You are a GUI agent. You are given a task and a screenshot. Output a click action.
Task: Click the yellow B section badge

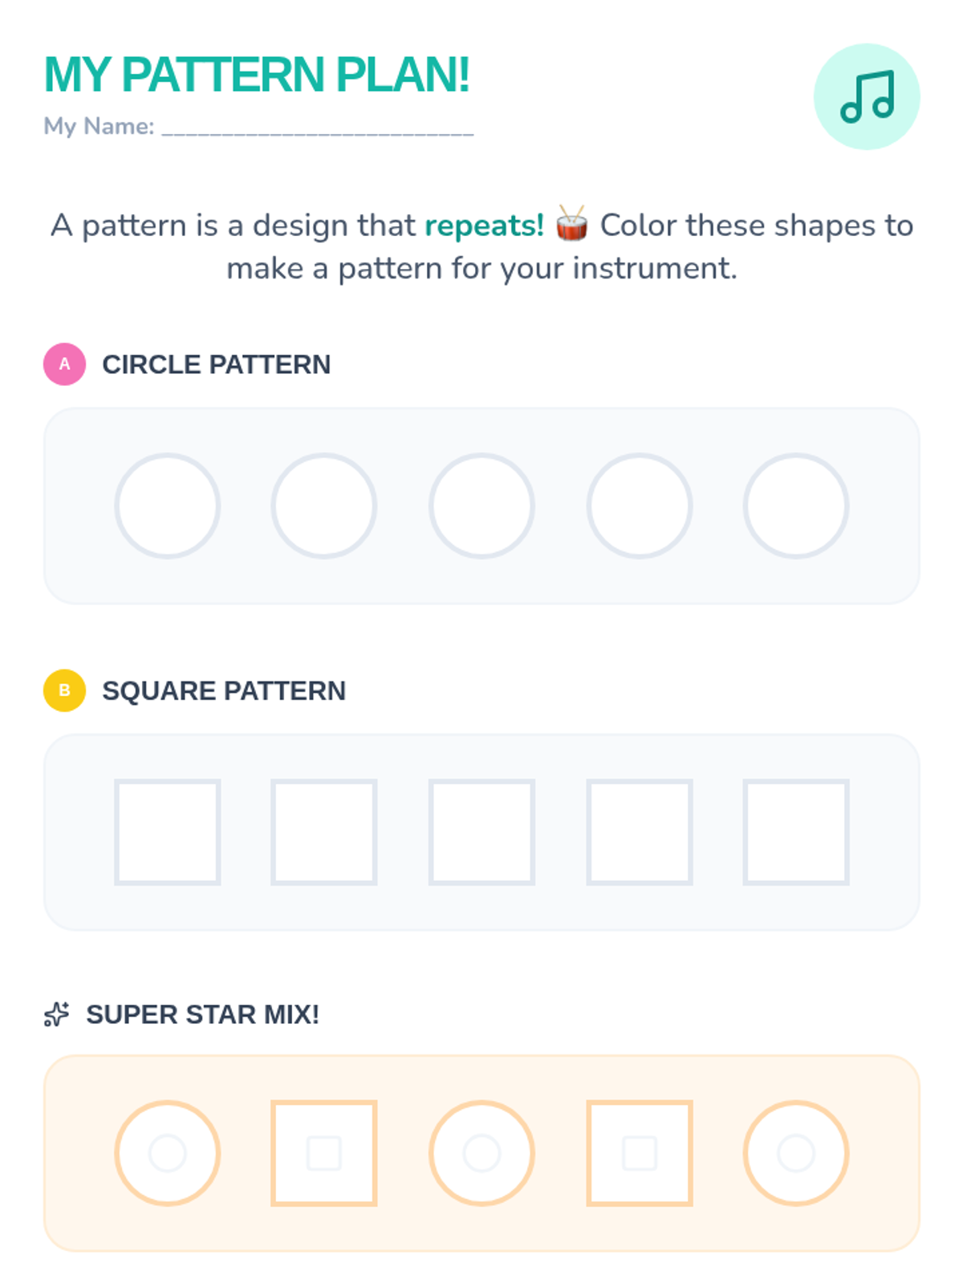click(x=64, y=690)
